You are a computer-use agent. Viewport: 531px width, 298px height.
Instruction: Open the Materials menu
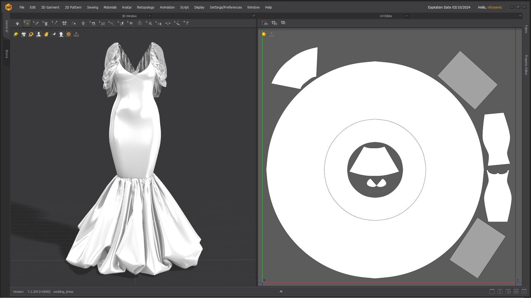[x=110, y=7]
